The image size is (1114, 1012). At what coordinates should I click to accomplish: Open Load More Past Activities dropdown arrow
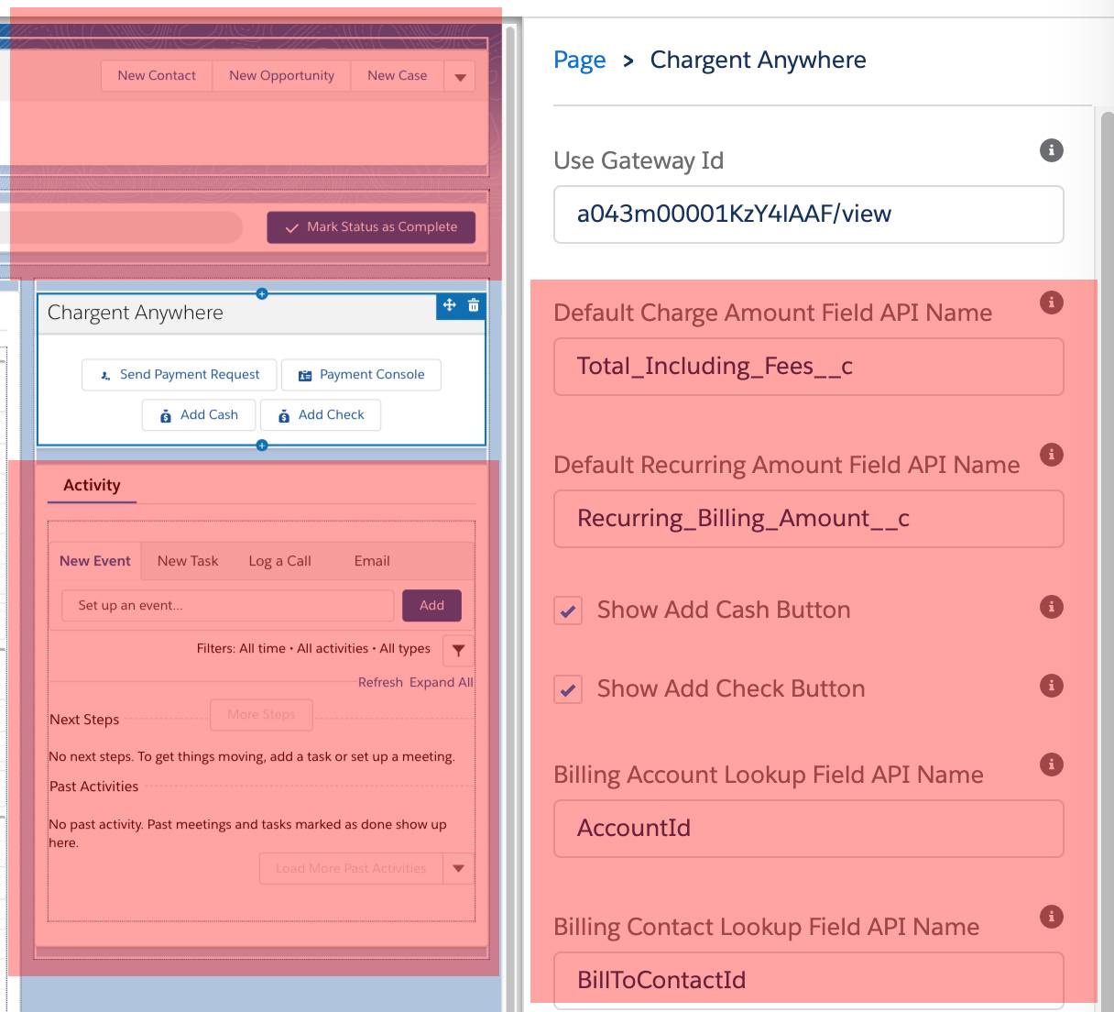tap(458, 868)
